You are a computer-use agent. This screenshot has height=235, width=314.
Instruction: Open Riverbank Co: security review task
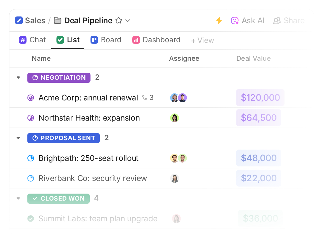click(93, 178)
